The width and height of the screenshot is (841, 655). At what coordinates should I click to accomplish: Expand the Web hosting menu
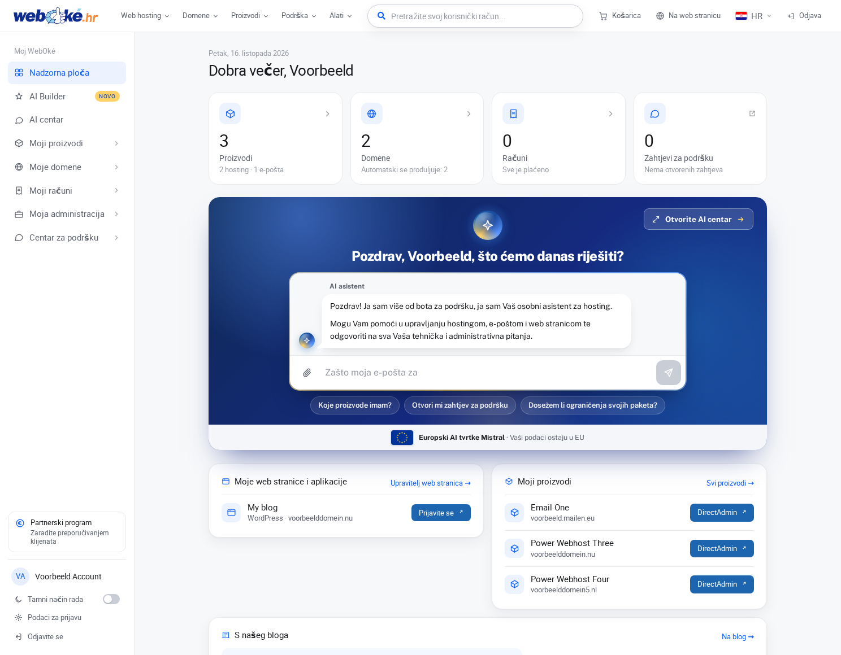click(x=145, y=16)
